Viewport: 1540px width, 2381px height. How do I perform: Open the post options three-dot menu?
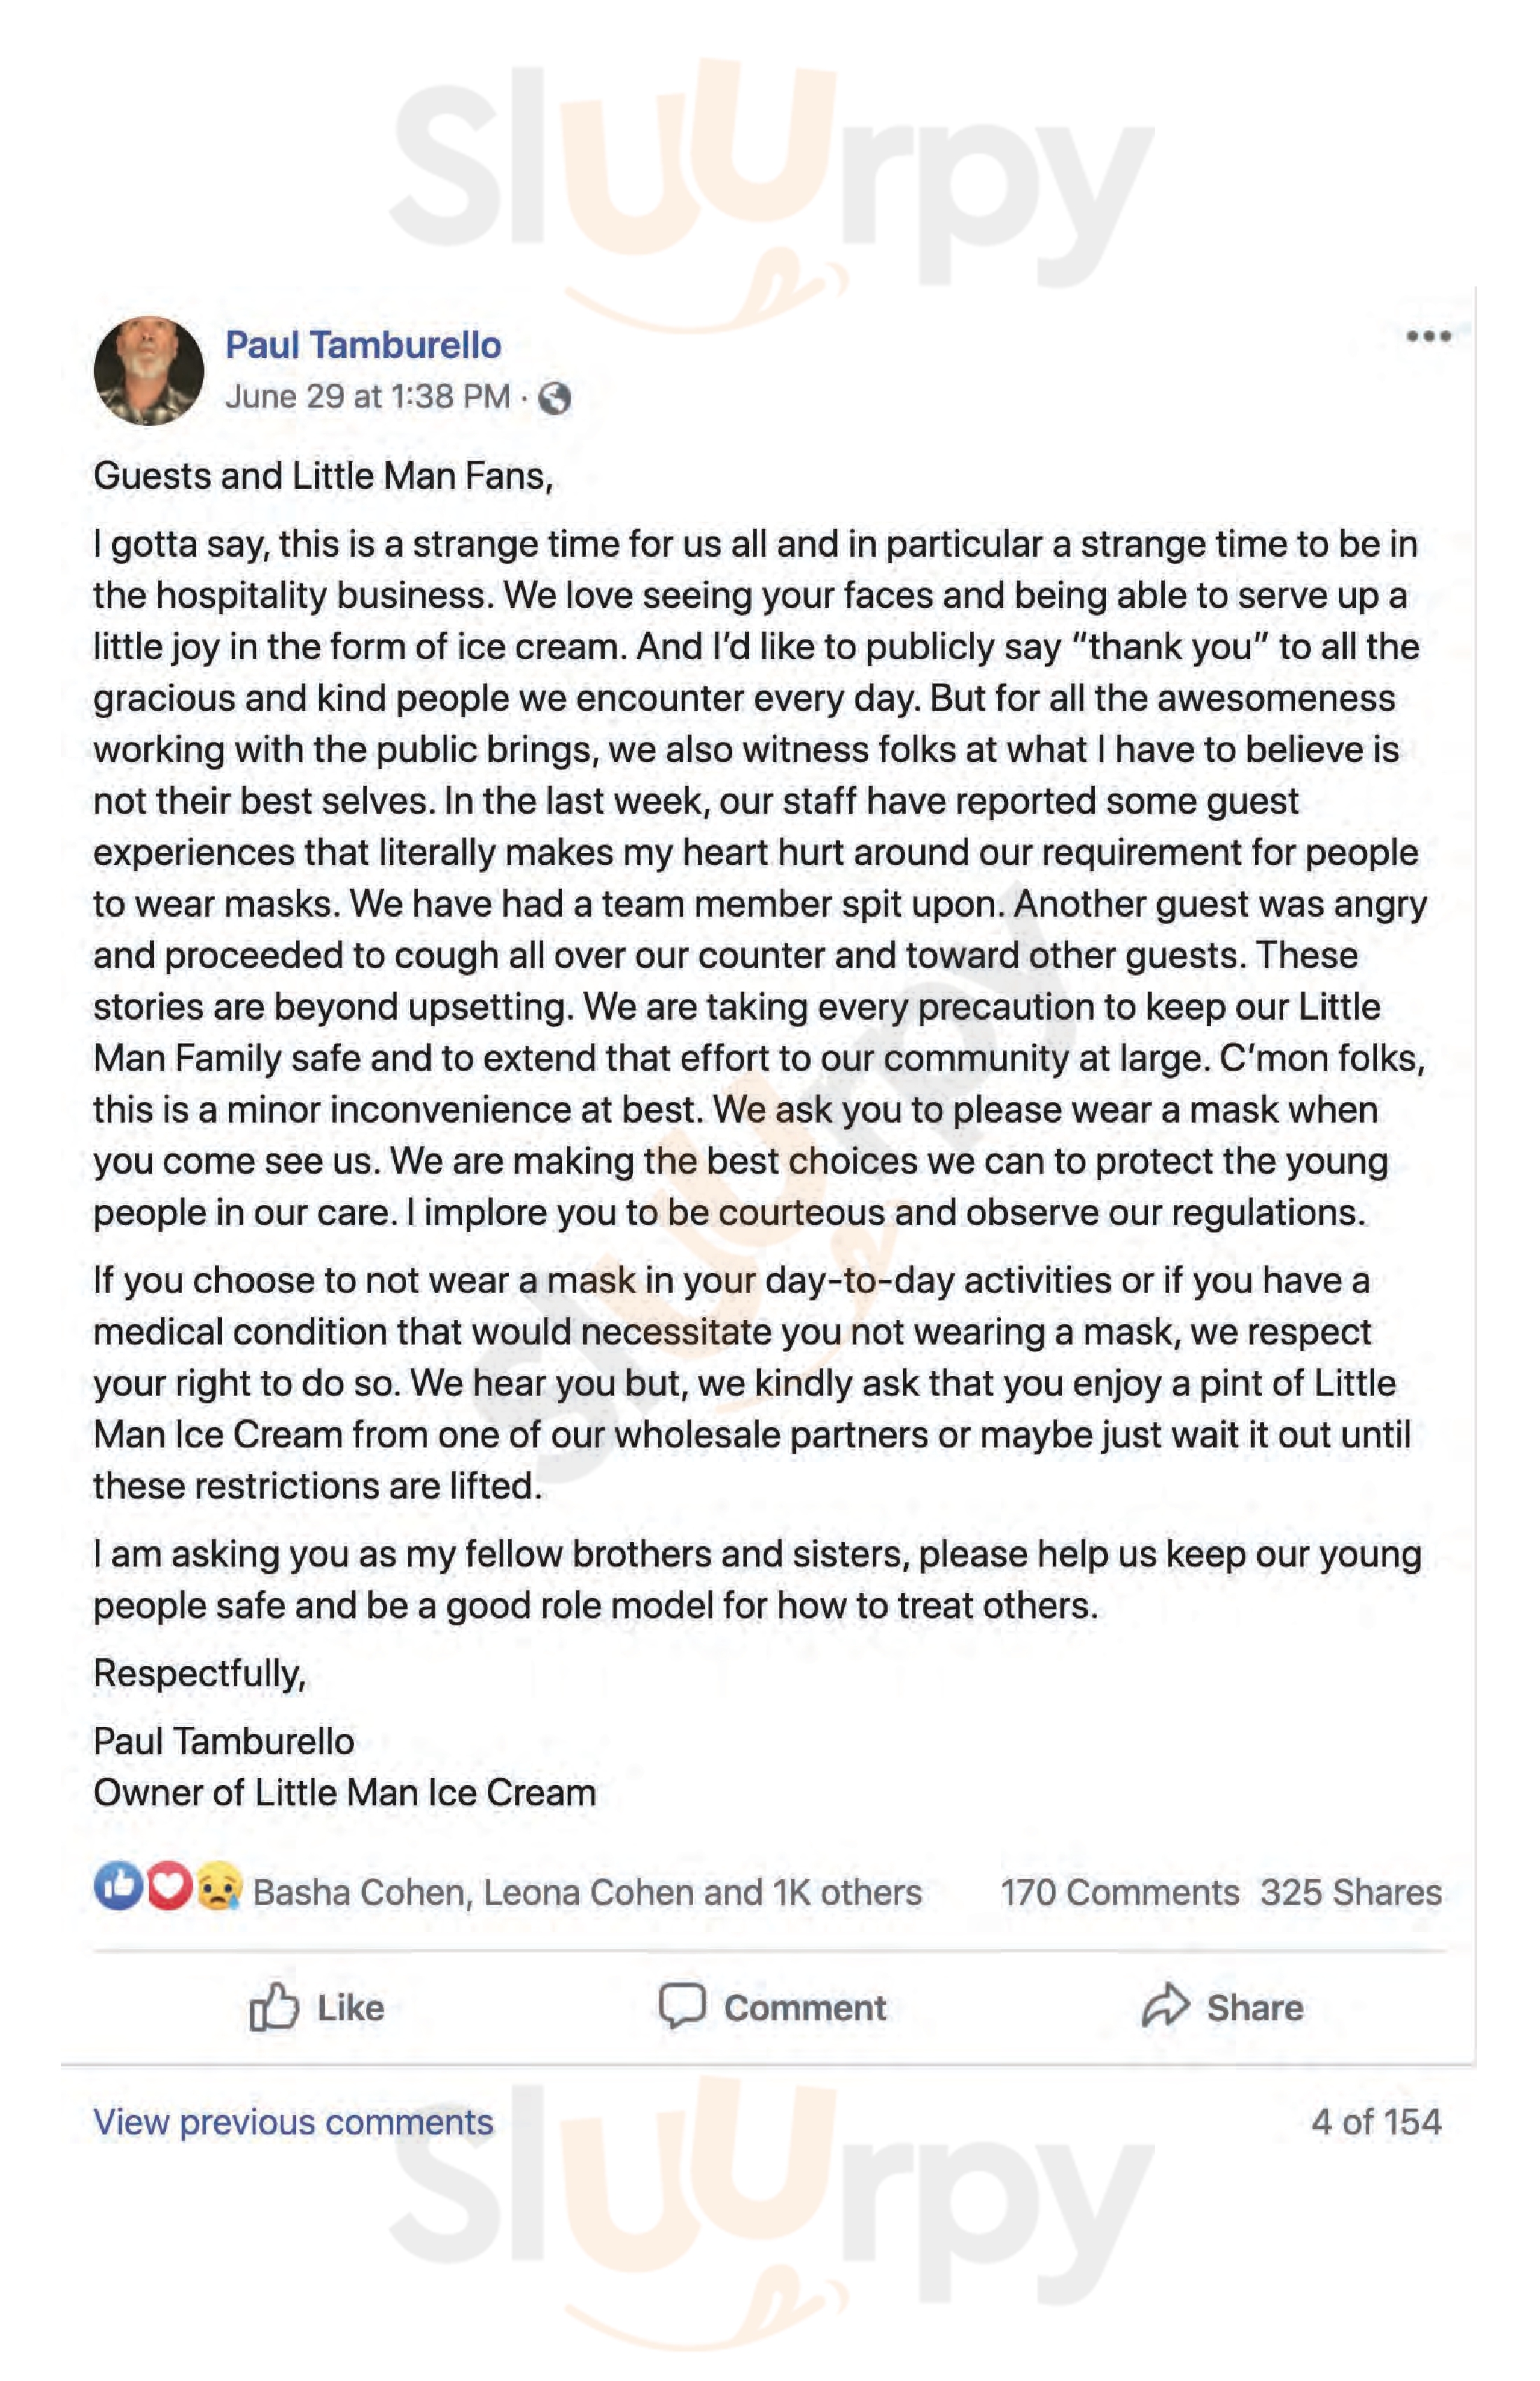[x=1427, y=336]
